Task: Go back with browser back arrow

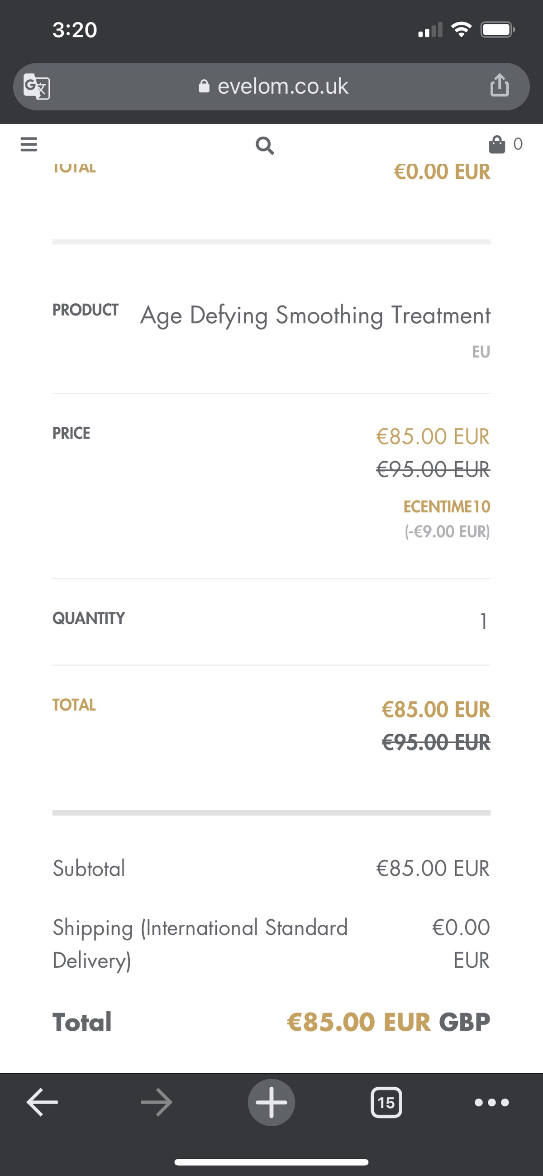Action: pos(43,1102)
